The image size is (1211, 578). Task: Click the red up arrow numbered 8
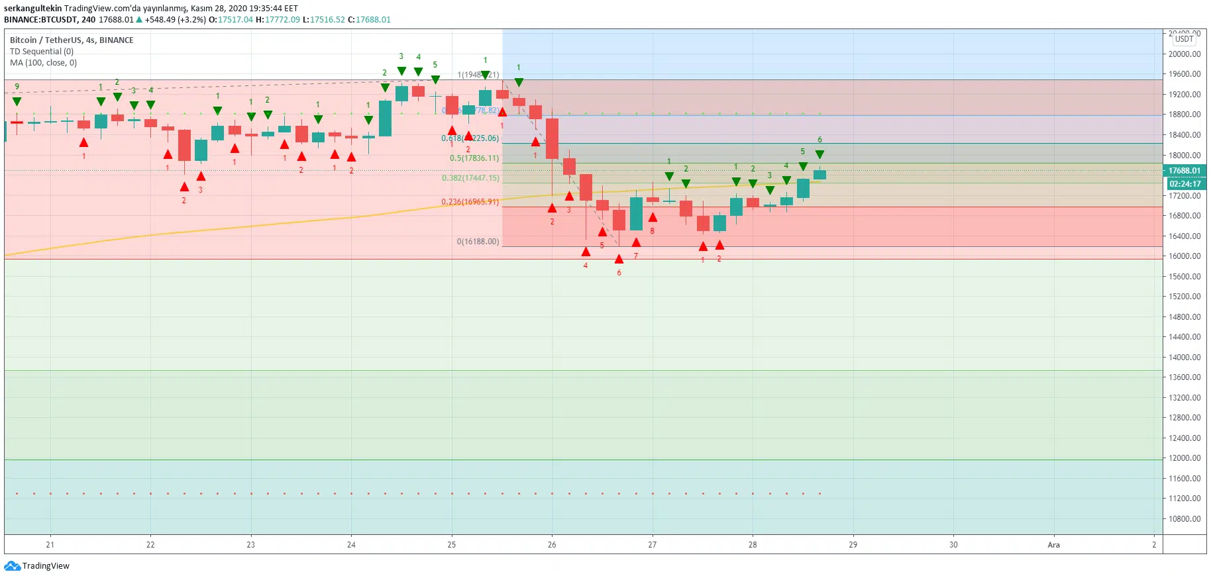click(x=653, y=218)
